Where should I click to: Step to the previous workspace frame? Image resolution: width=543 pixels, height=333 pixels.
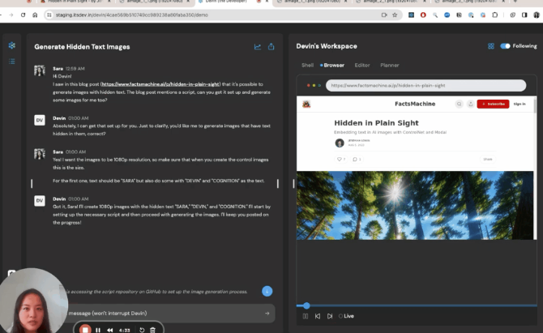318,316
